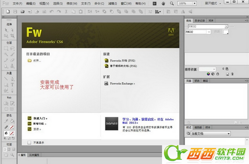This screenshot has width=249, height=164.
Task: Open the 滤镜(I) menu
Action: click(x=112, y=3)
